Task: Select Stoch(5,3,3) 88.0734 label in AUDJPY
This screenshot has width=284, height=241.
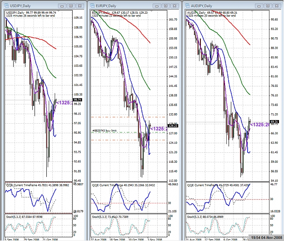Action: click(x=205, y=217)
